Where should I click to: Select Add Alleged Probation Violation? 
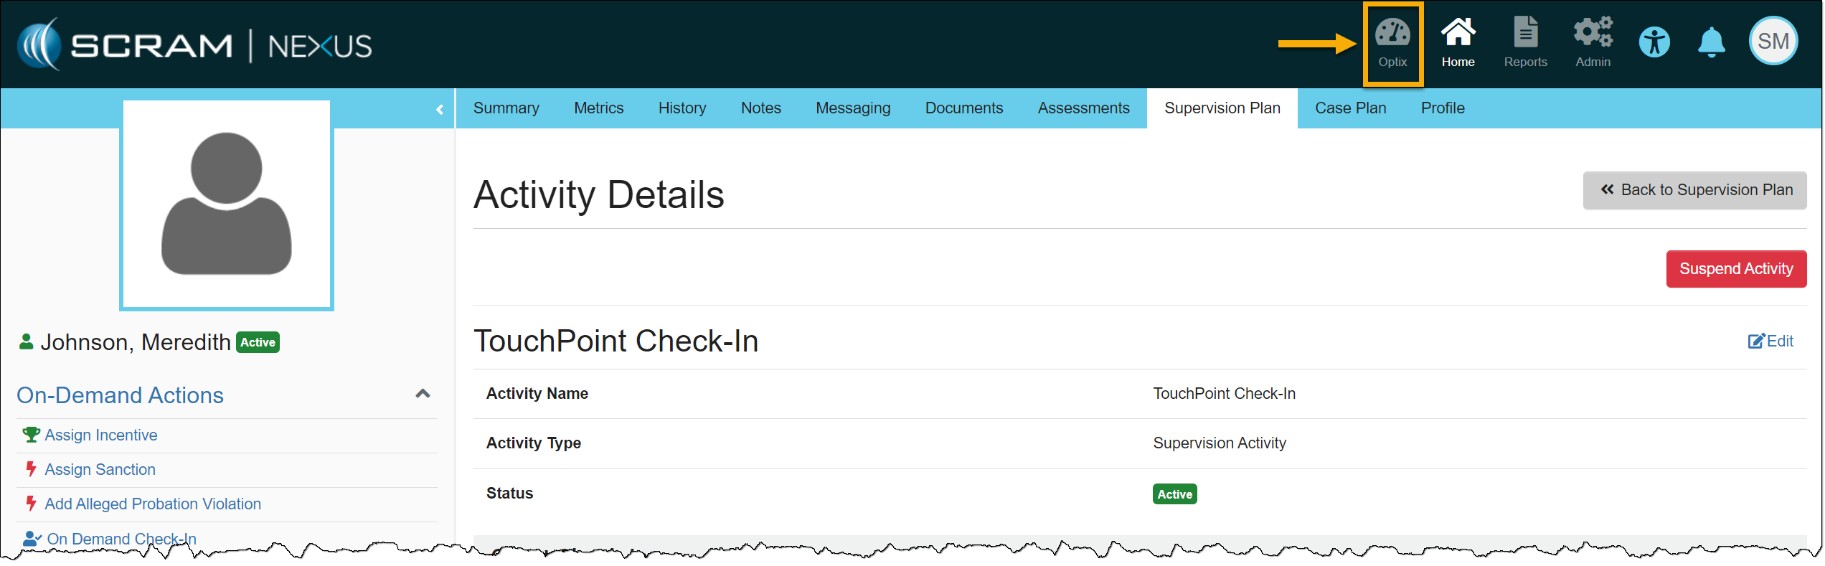[x=152, y=504]
